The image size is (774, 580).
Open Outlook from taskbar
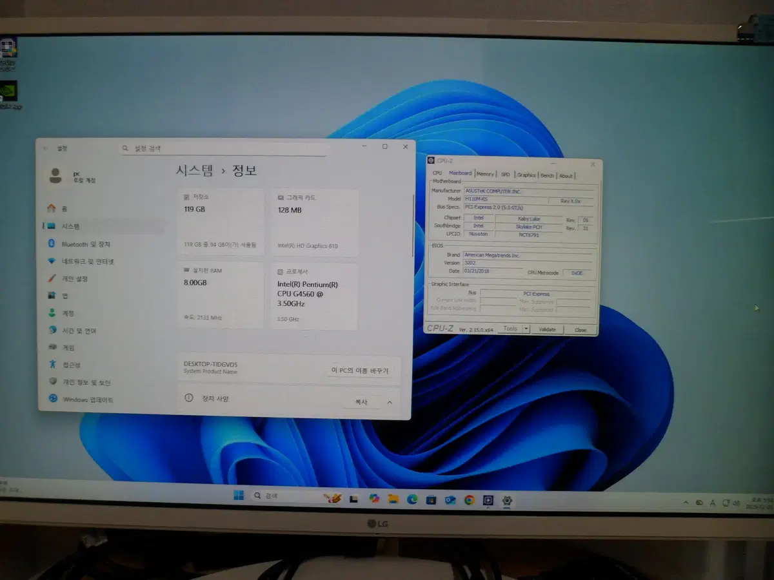450,499
